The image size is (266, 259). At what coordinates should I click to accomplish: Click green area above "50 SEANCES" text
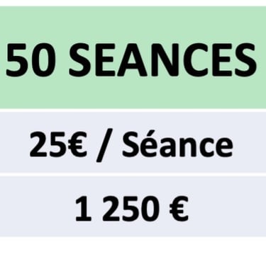click(133, 23)
